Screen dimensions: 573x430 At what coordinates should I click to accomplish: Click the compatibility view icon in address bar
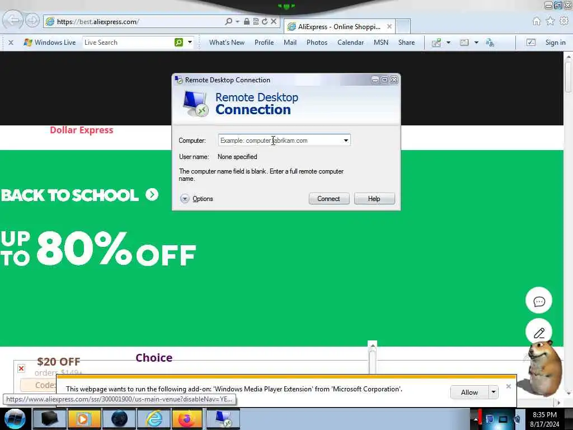(x=256, y=22)
